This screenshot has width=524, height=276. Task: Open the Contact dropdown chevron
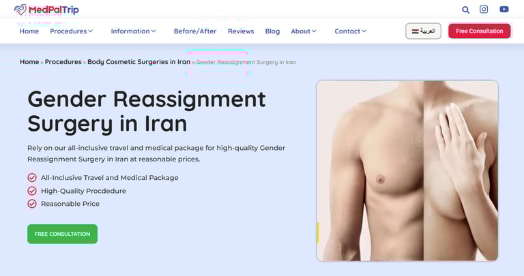pyautogui.click(x=364, y=31)
